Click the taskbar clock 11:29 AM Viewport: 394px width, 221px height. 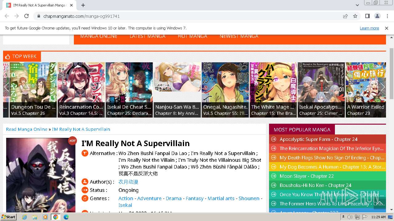point(378,217)
